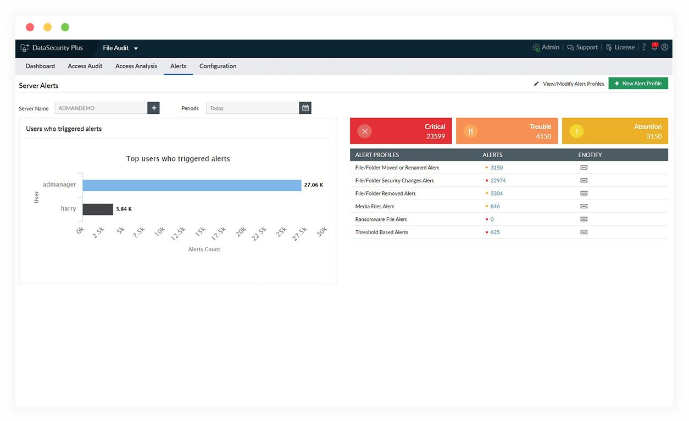Open the Admin settings gear icon
Image resolution: width=689 pixels, height=421 pixels.
click(536, 47)
